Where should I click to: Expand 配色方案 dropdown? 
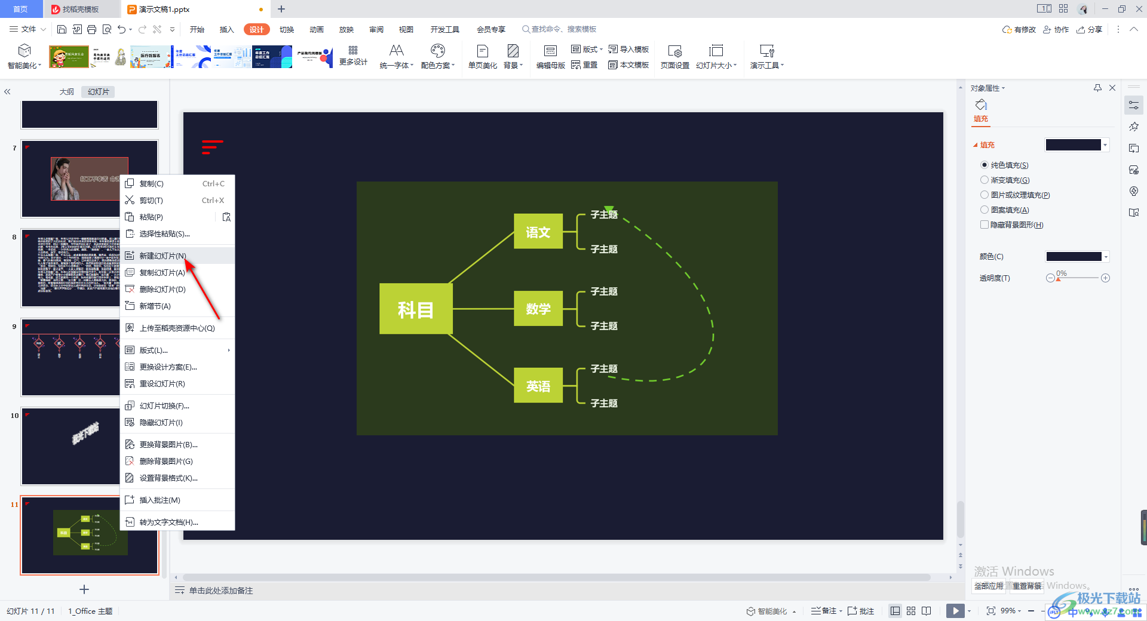453,66
